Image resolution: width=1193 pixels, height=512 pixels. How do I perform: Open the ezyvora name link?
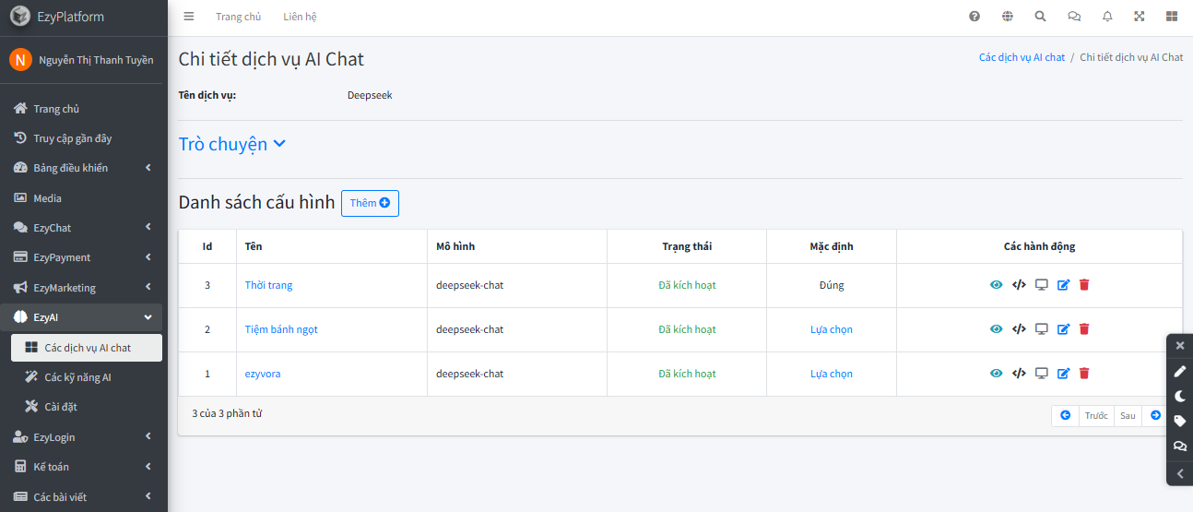click(x=263, y=374)
